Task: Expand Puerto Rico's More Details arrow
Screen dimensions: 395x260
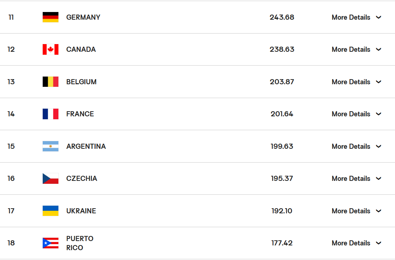Action: (x=378, y=243)
